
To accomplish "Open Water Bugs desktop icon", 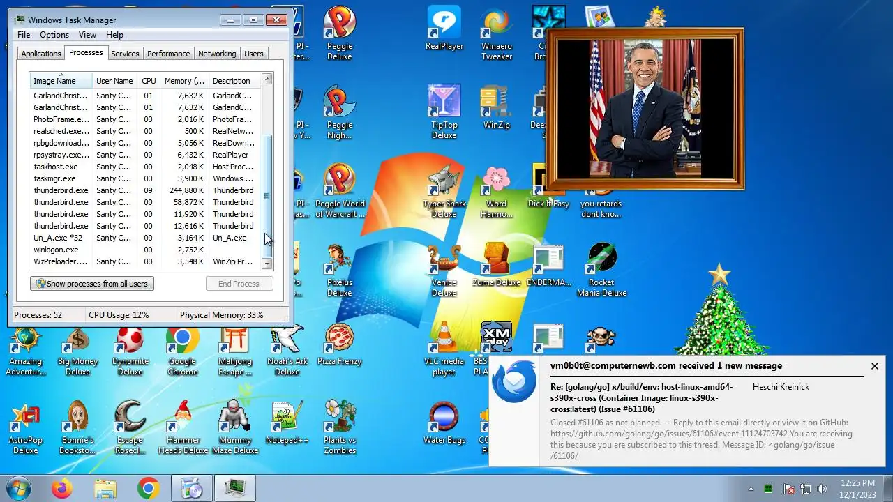I will tap(444, 423).
